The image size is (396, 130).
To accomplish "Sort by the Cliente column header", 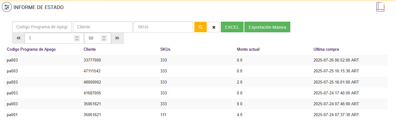I will coord(90,49).
